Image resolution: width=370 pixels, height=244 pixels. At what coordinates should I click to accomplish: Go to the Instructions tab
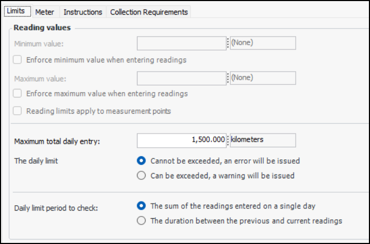(x=83, y=12)
